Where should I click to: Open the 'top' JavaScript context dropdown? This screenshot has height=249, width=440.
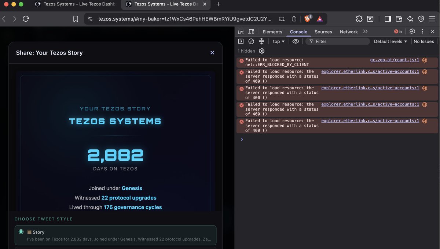point(279,41)
